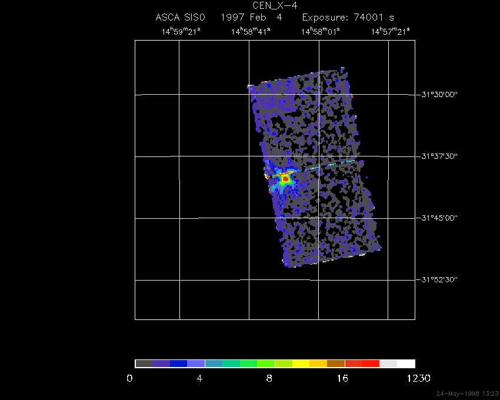Click the -31°52'30" declination label
The height and width of the screenshot is (400, 500).
[x=437, y=280]
